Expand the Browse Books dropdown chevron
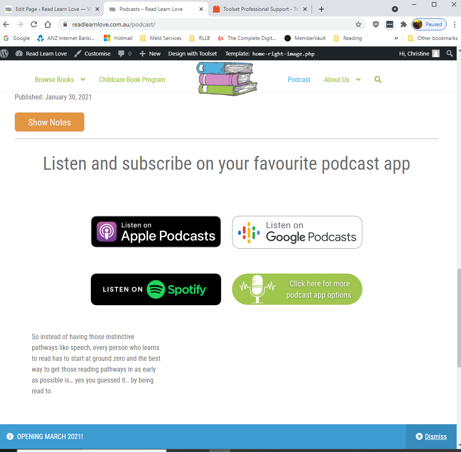Image resolution: width=461 pixels, height=452 pixels. click(83, 79)
